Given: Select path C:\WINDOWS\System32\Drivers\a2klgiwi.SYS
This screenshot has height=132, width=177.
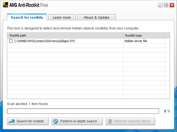Looking at the screenshot, I should click(x=45, y=41).
